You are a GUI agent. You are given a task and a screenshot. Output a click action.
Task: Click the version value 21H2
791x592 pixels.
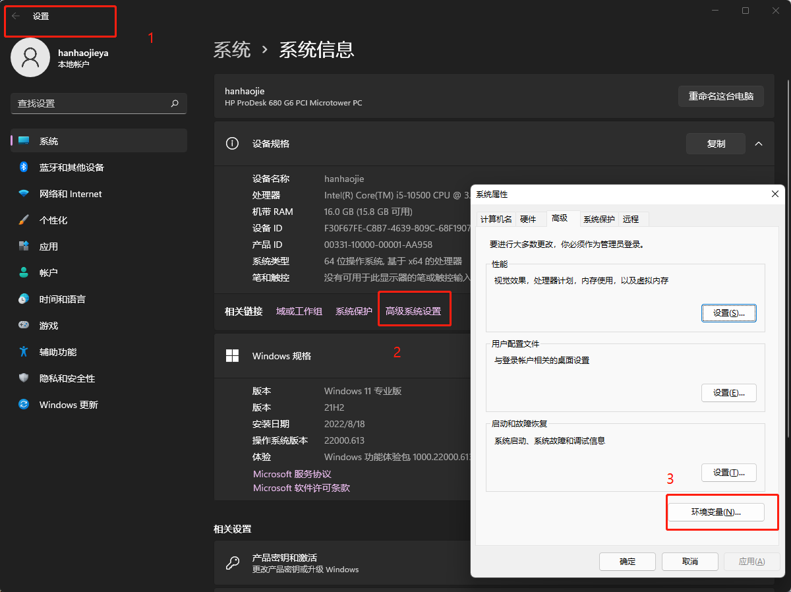[335, 407]
